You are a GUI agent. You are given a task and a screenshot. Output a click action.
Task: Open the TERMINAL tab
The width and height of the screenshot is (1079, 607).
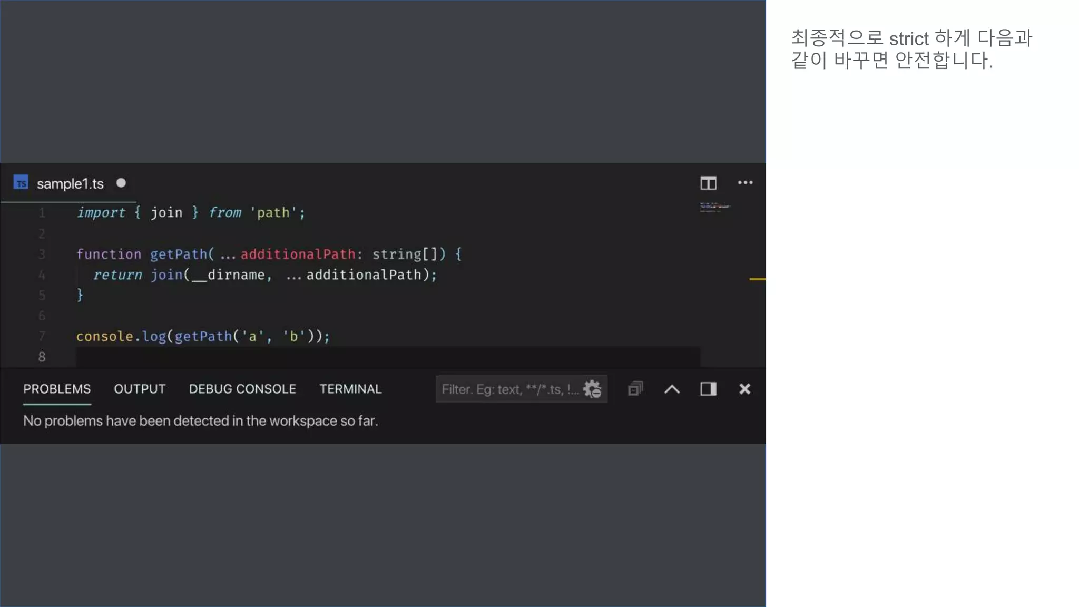tap(350, 389)
